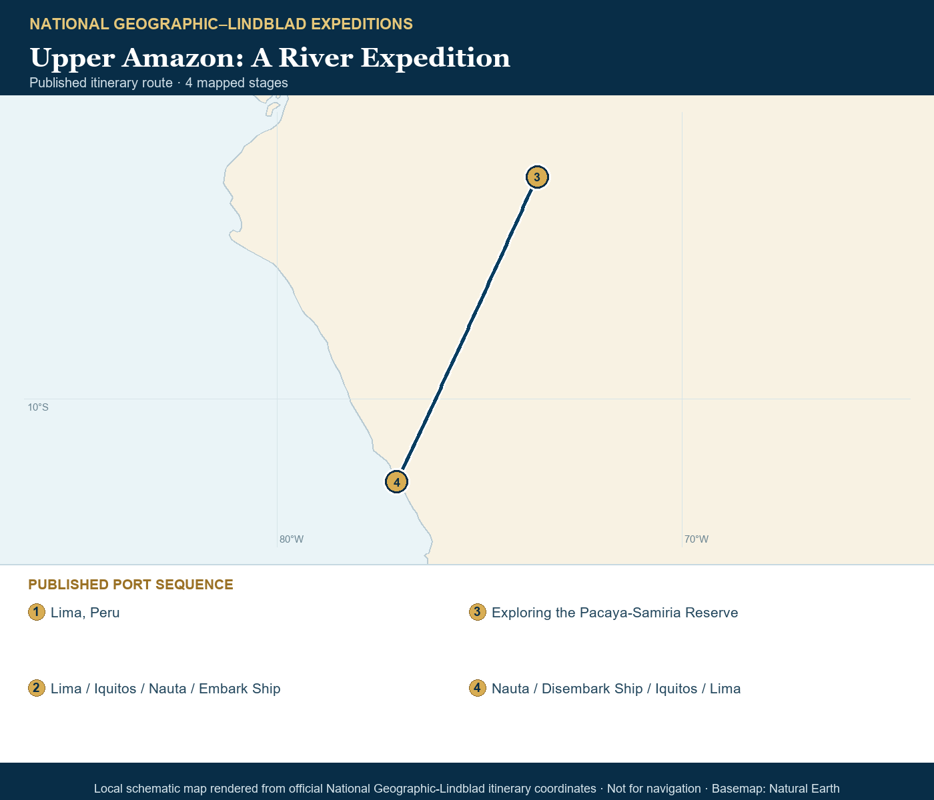Click the Upper Amazon: A River Expedition title

coord(270,58)
